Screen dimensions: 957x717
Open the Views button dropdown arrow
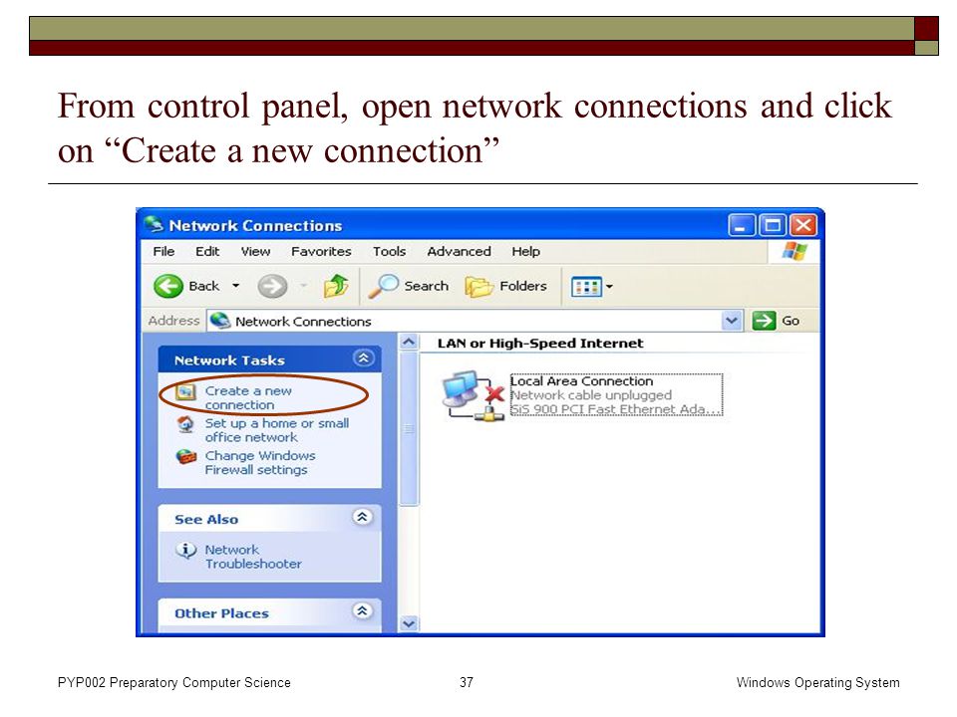coord(609,286)
